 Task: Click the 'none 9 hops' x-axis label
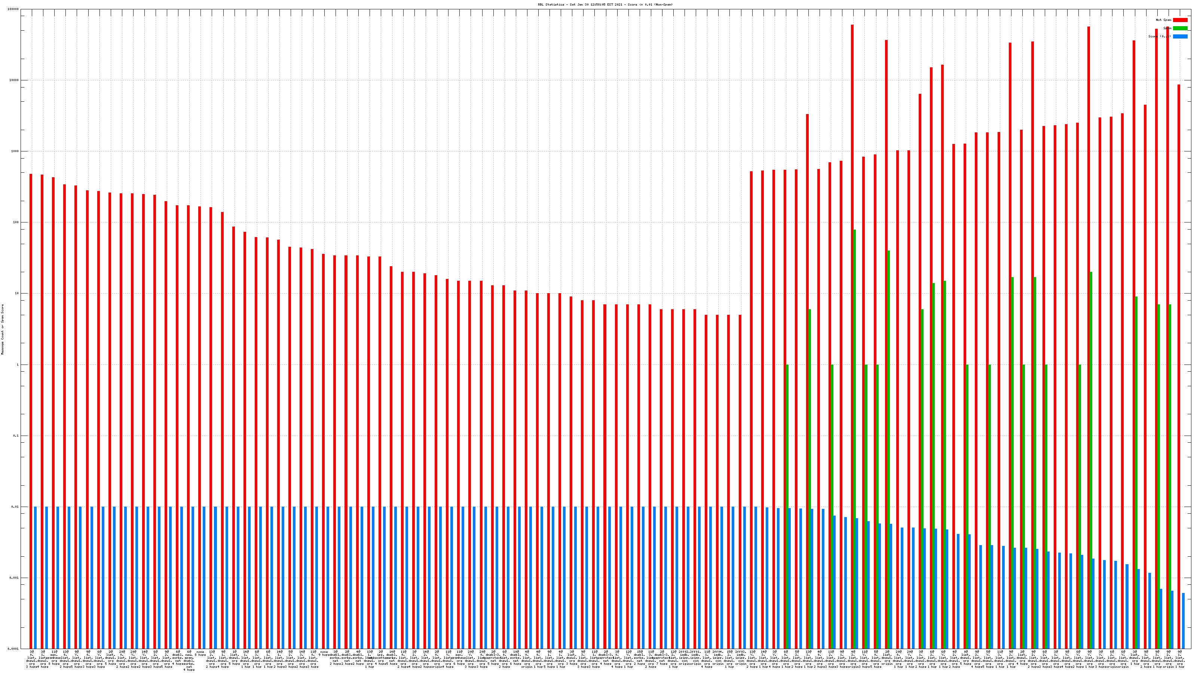(x=324, y=654)
